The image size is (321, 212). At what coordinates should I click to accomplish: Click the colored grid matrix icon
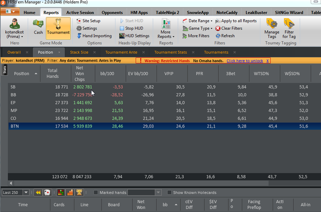61,192
